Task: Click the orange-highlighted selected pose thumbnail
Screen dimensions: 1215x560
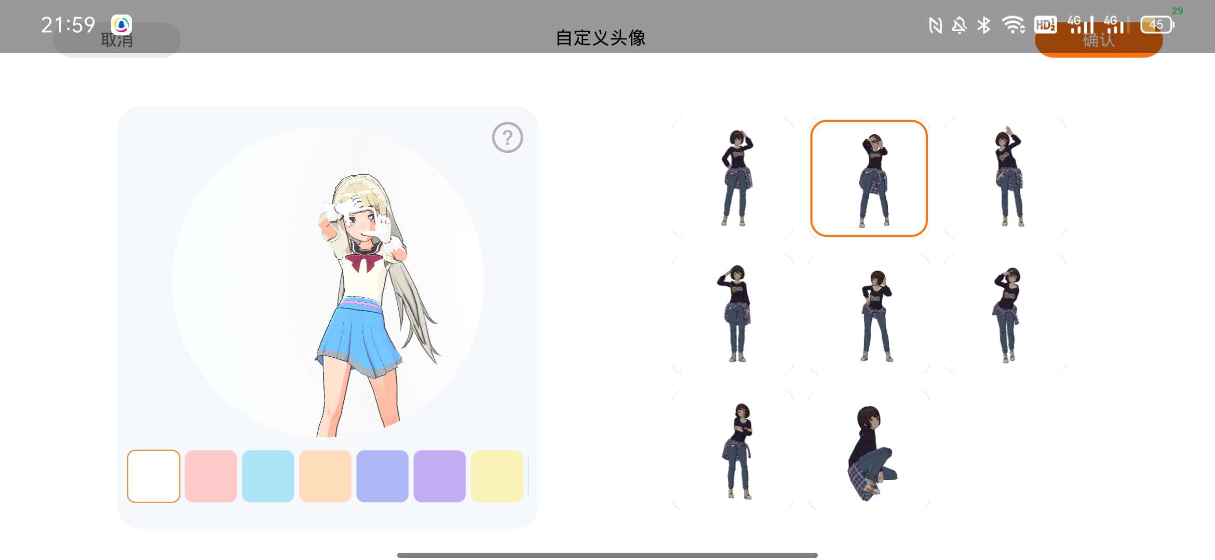Action: pyautogui.click(x=869, y=178)
